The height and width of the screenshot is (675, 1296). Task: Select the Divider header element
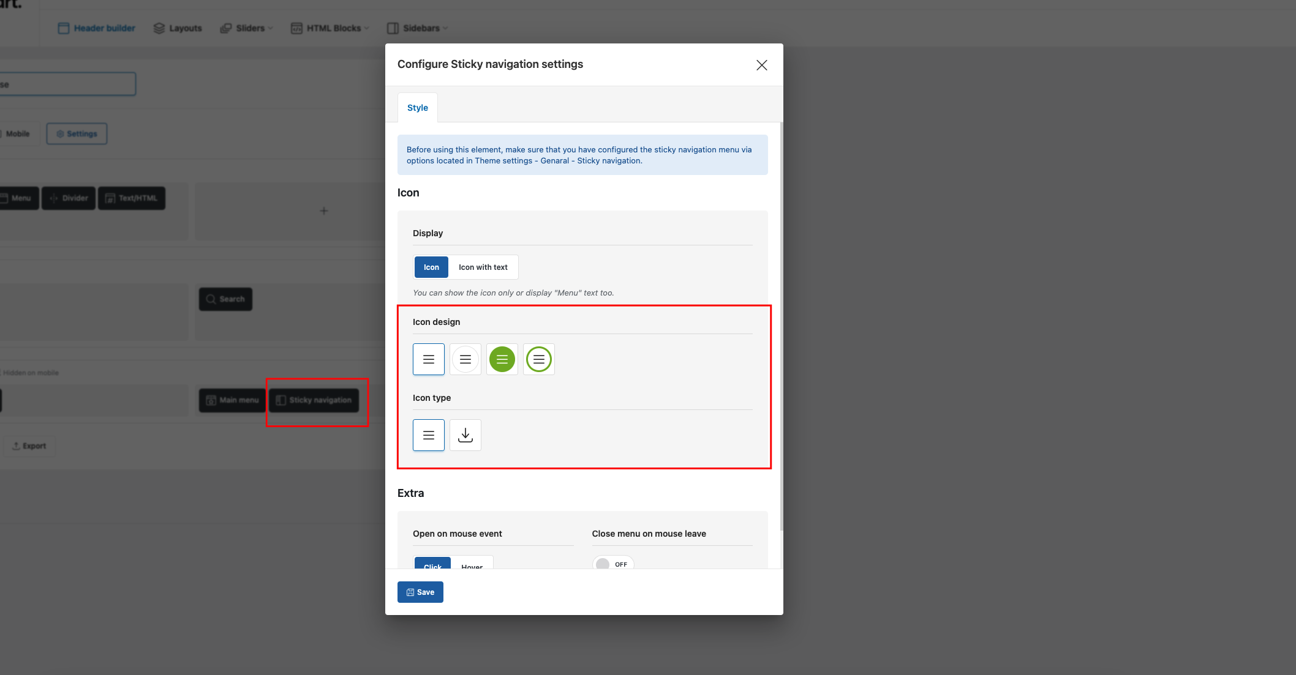coord(69,198)
